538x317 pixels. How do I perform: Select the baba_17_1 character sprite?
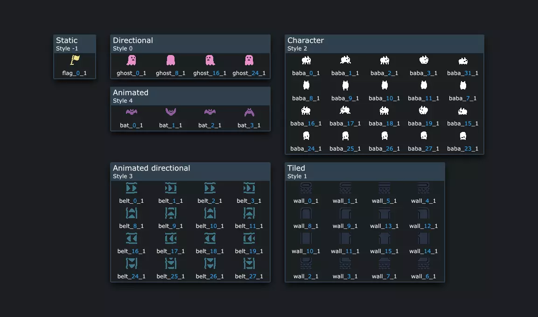click(345, 110)
